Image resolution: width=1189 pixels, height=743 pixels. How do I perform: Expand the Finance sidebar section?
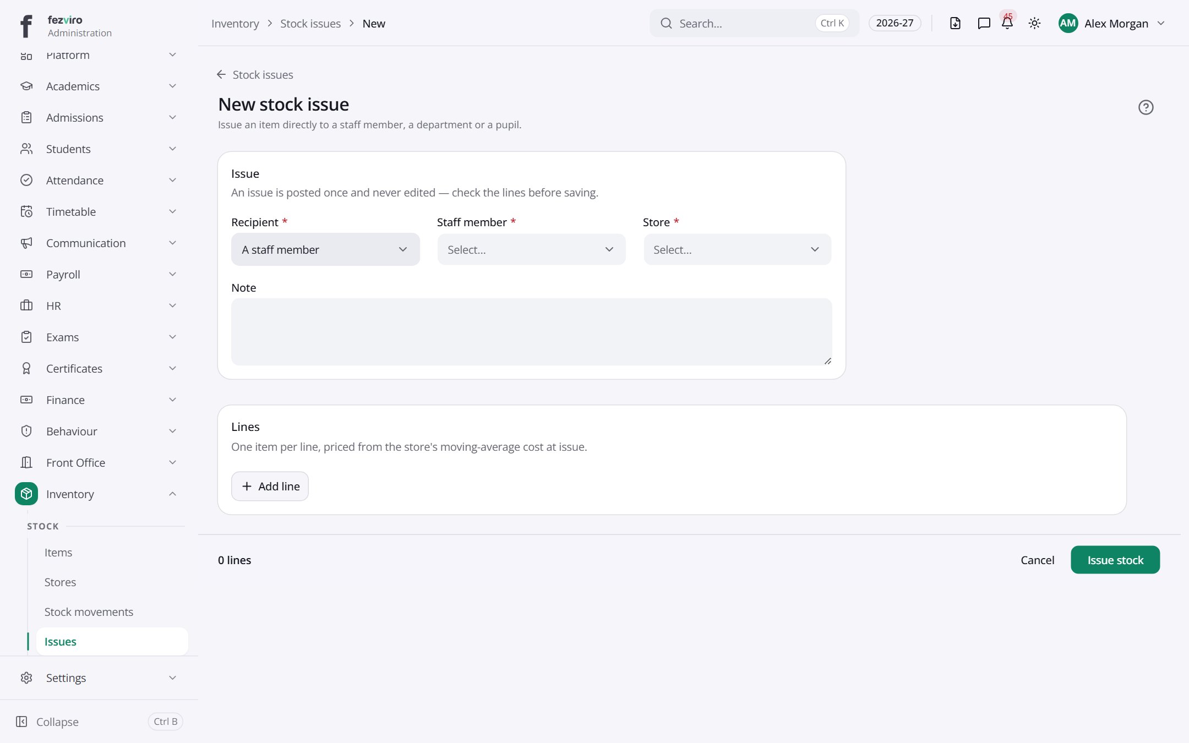(172, 400)
